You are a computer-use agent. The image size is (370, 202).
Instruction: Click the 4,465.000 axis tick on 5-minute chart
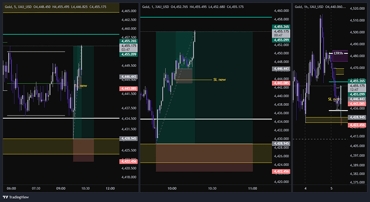pos(129,11)
